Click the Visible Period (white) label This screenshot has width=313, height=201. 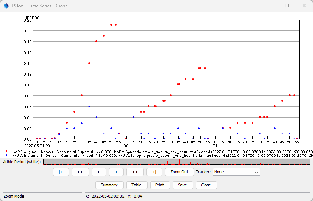[x=22, y=162]
